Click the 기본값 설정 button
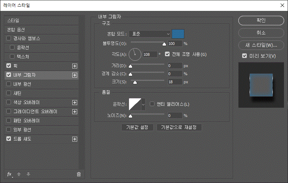 [137, 128]
